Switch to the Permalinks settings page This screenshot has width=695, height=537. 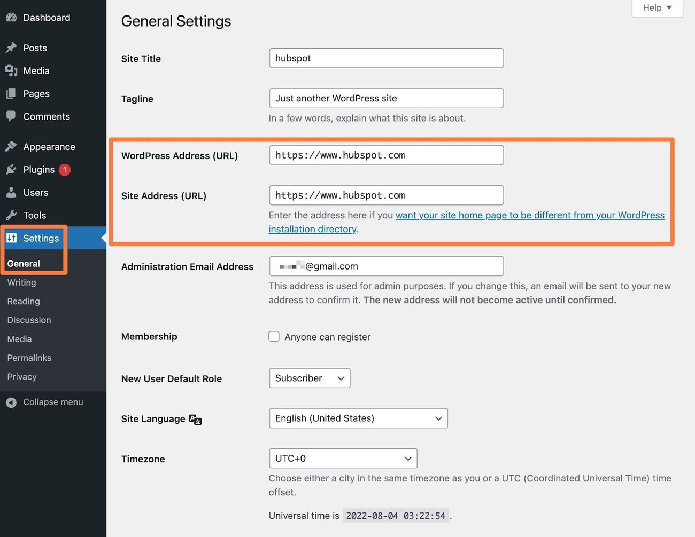click(29, 358)
